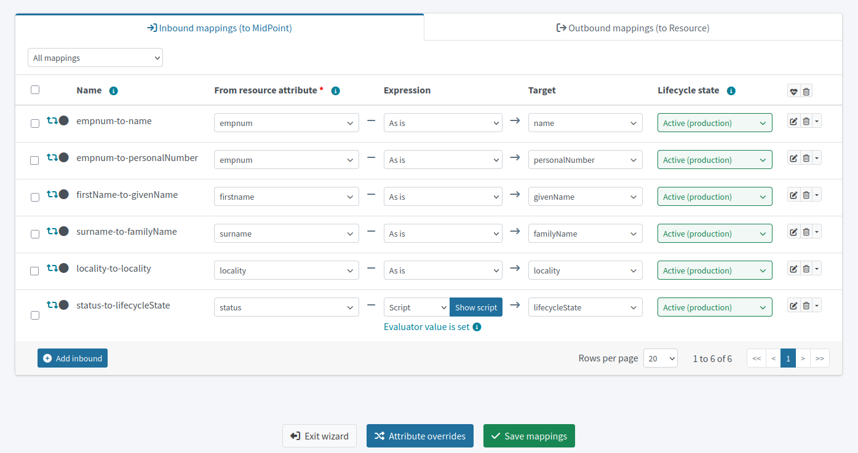Click the delete-all trash icon in the table header

pyautogui.click(x=806, y=90)
